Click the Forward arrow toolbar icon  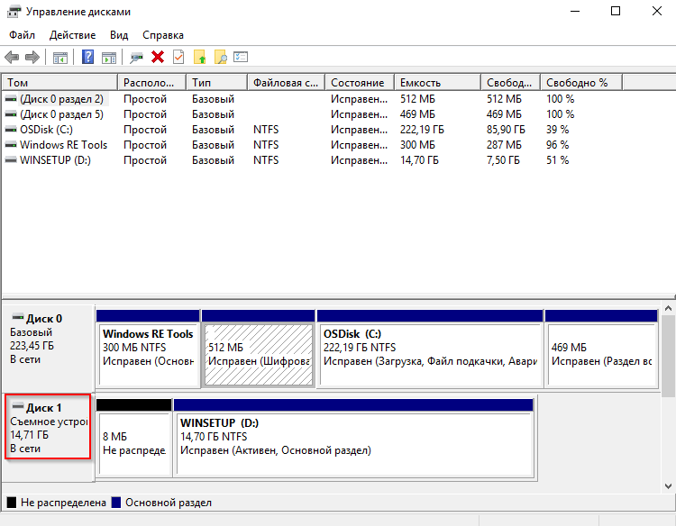point(32,57)
